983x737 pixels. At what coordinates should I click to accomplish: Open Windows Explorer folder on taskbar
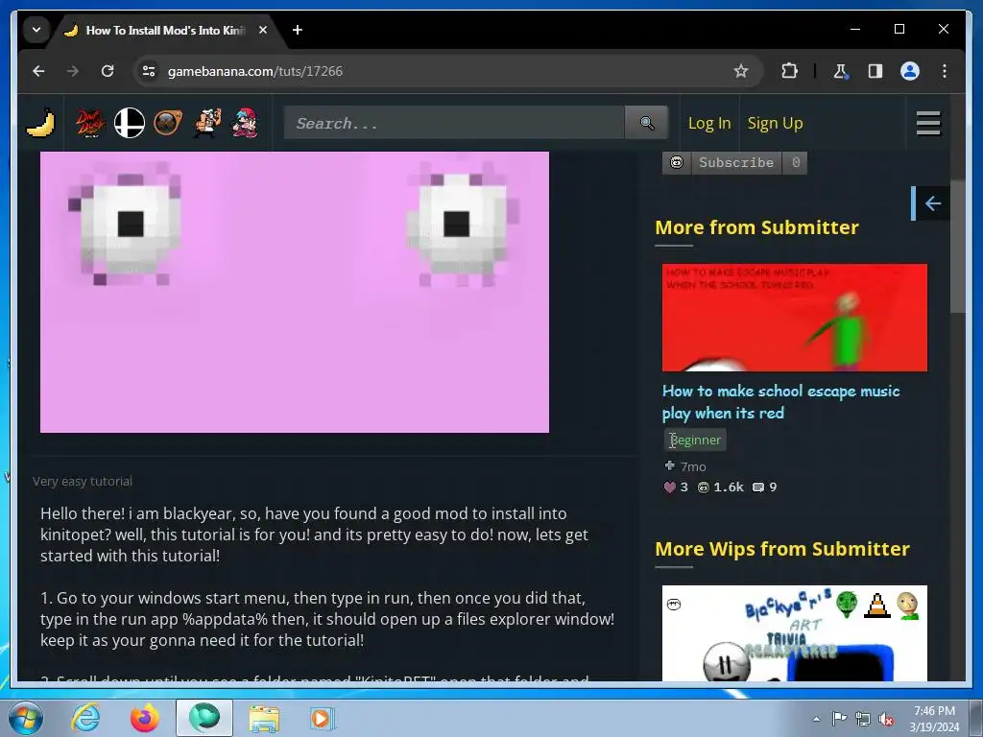[264, 718]
